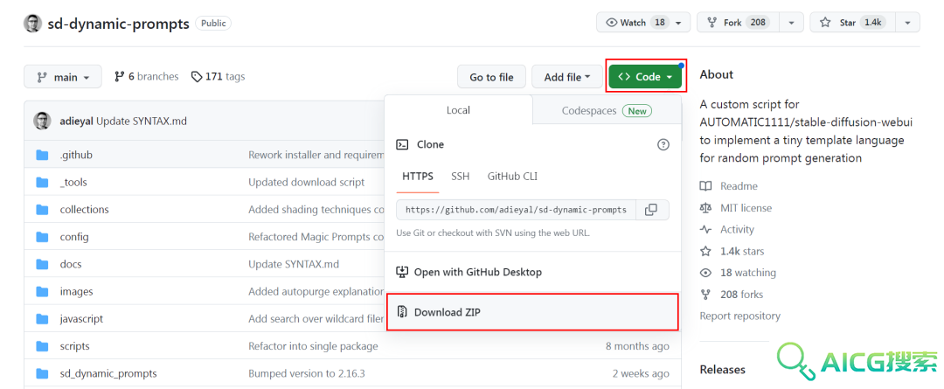Open the 1.4k stars link
The image size is (944, 389).
pyautogui.click(x=732, y=251)
